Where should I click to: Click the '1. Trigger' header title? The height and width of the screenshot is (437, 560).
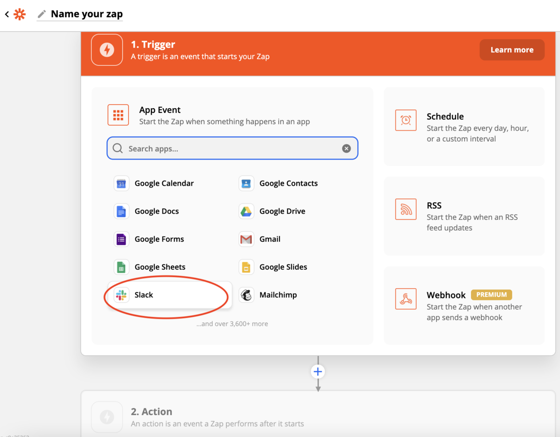click(x=153, y=44)
